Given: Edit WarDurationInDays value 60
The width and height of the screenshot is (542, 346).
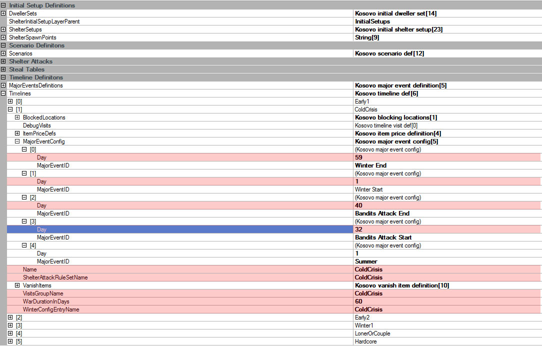Looking at the screenshot, I should 447,301.
